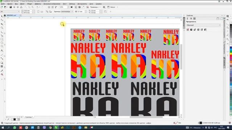
Task: Click the Undo icon
Action: point(37,7)
